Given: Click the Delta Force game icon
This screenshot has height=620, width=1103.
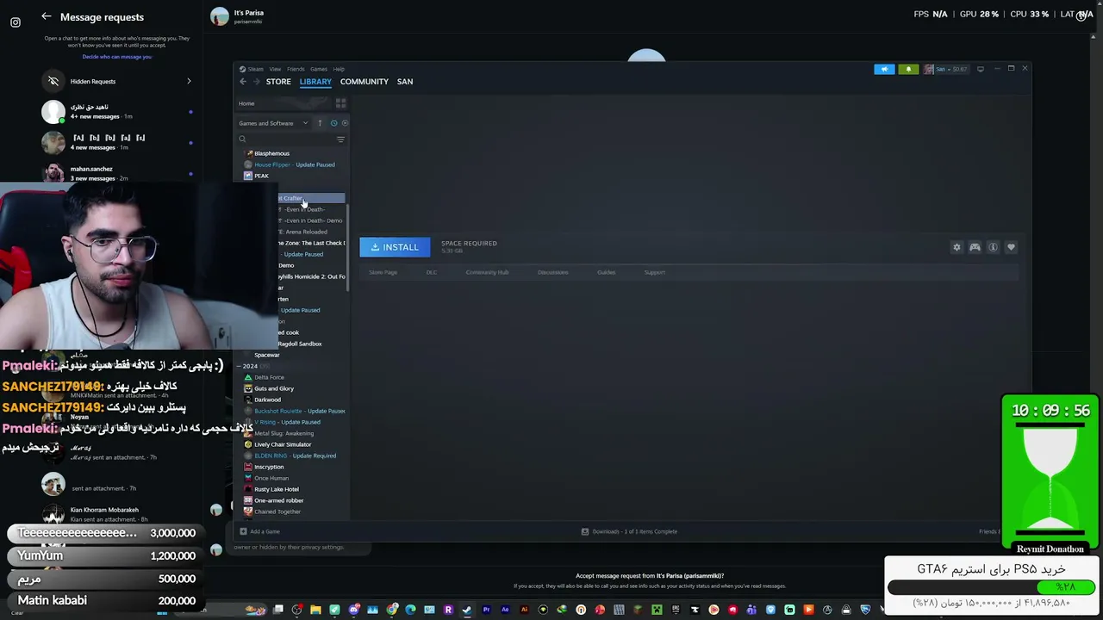Looking at the screenshot, I should coord(248,377).
